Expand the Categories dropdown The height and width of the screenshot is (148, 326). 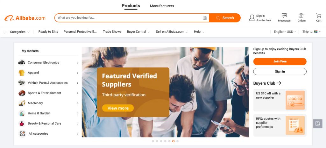(17, 32)
